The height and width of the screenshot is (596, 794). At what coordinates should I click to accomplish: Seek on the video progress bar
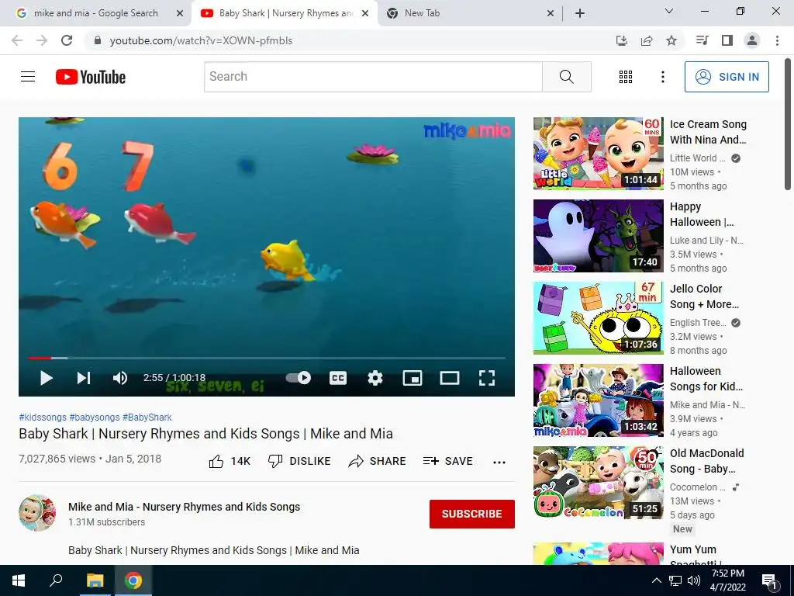point(267,358)
